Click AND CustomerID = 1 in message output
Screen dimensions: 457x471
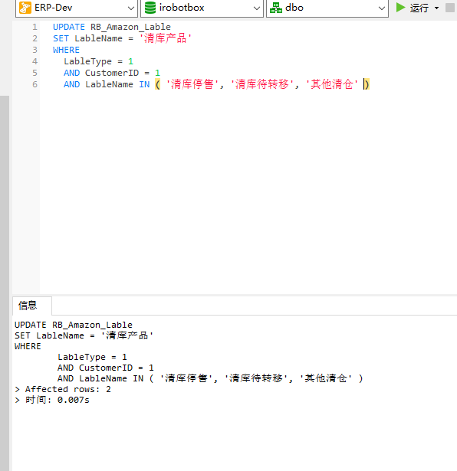pos(106,368)
